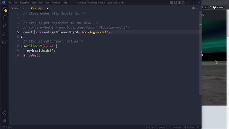Click on document.getElementById in line 5
This screenshot has width=229, height=129.
(x=57, y=32)
